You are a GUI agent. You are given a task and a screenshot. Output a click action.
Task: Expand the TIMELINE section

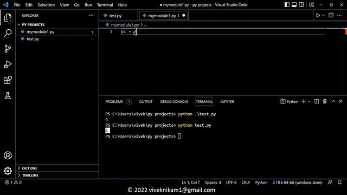(x=57, y=175)
